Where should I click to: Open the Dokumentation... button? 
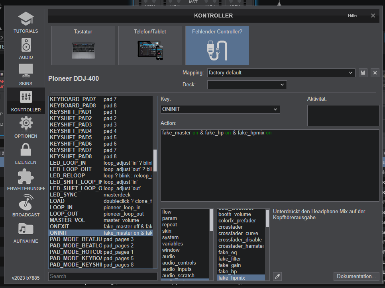click(x=356, y=276)
